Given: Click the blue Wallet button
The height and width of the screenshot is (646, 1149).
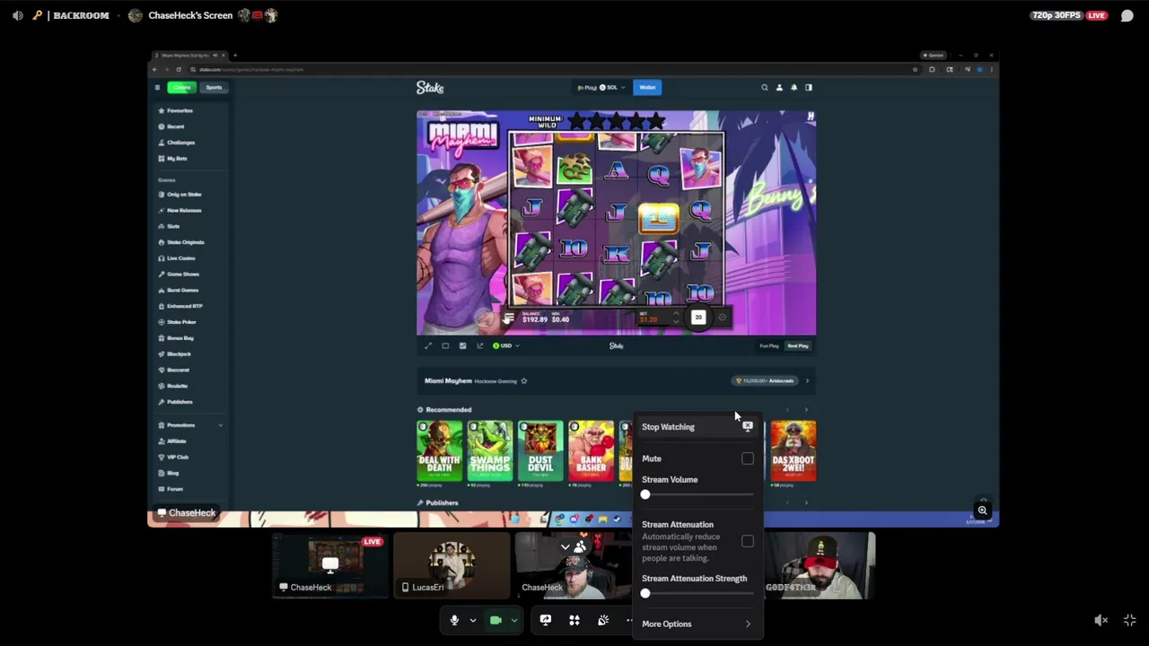Looking at the screenshot, I should pyautogui.click(x=647, y=87).
